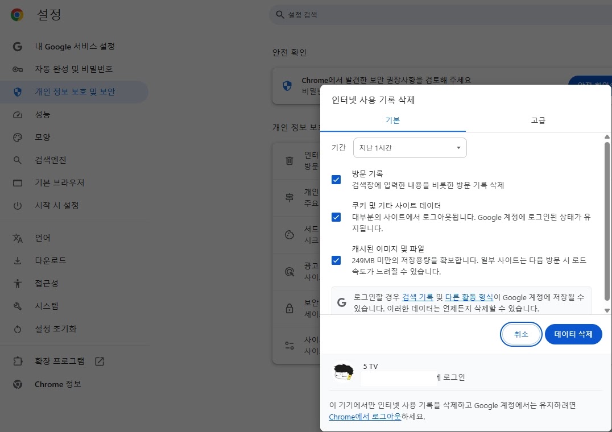
Task: Click the puzzle icon for 확장 프로그램
Action: [x=18, y=362]
